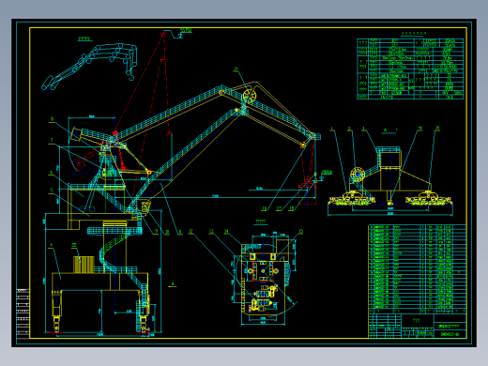The width and height of the screenshot is (488, 366).
Task: Select the spiral staircase on the tower
Action: 114,252
